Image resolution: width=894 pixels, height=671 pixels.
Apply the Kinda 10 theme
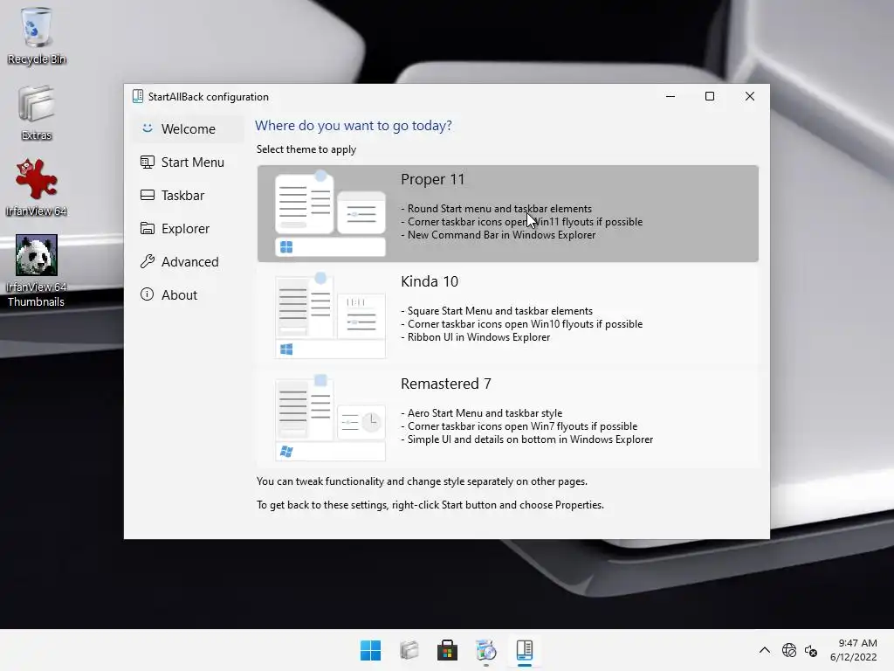[x=507, y=315]
